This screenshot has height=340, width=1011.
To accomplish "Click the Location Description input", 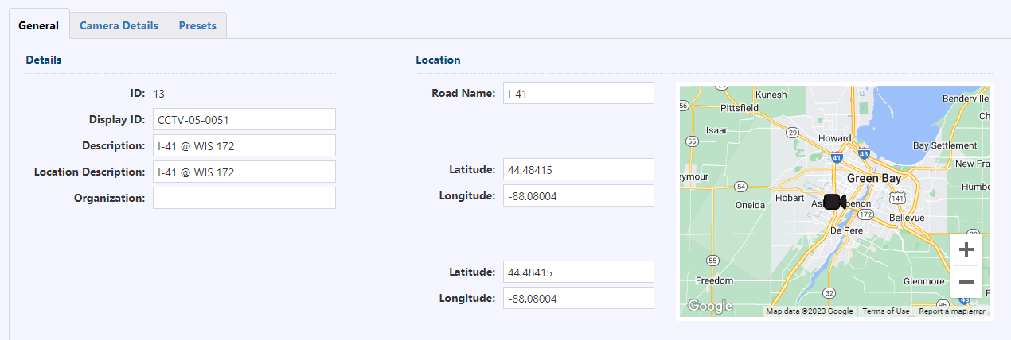I will (x=244, y=172).
